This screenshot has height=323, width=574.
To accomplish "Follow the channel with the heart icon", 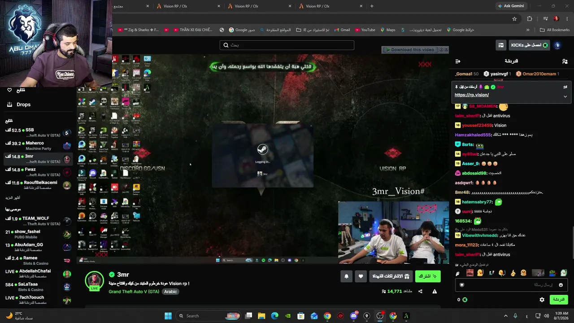I will [361, 276].
